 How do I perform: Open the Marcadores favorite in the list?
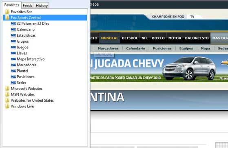27,65
